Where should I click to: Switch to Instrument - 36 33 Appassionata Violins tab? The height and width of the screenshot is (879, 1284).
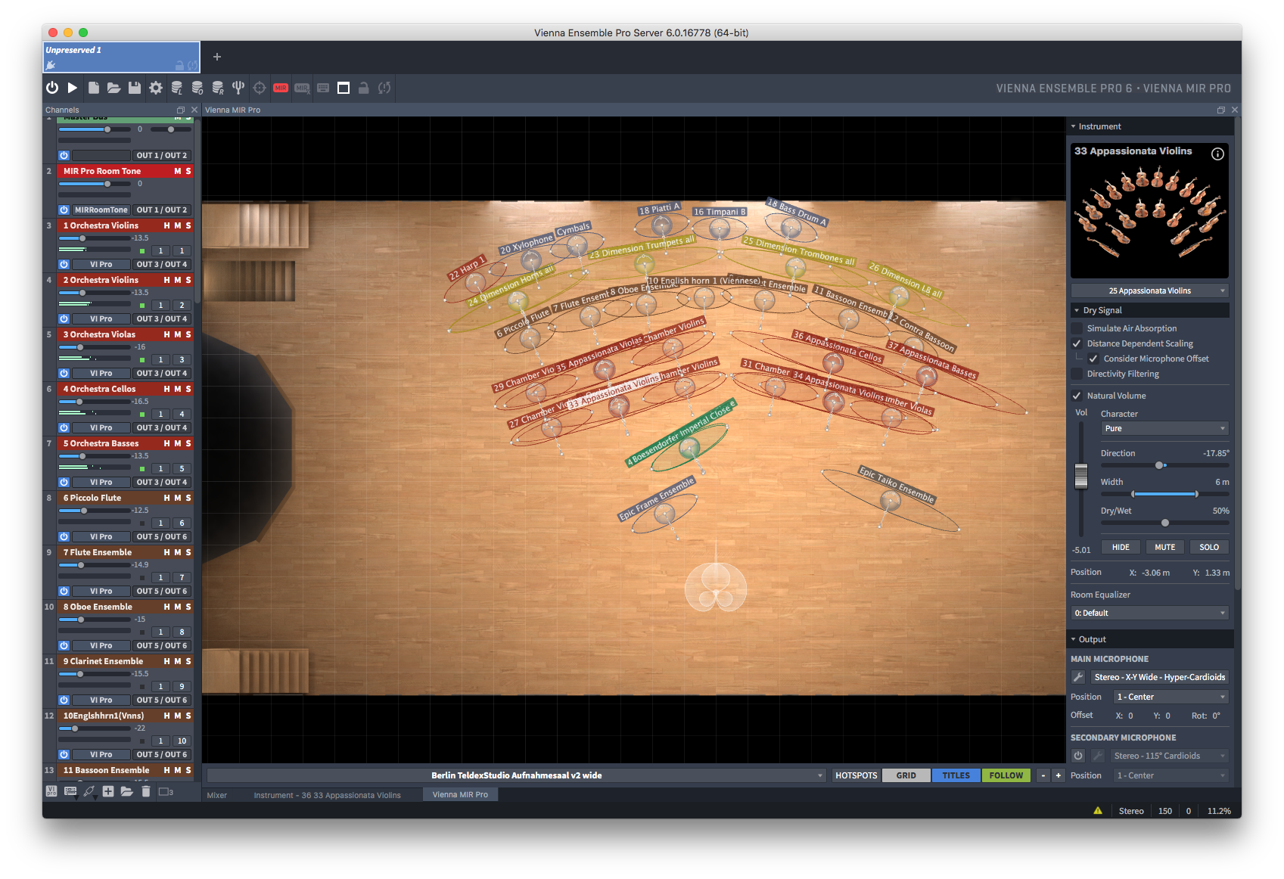pos(327,795)
